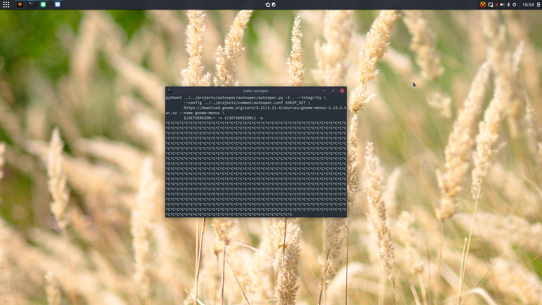Click the 'https://download.gnome.org' URL line in terminal

click(x=265, y=108)
